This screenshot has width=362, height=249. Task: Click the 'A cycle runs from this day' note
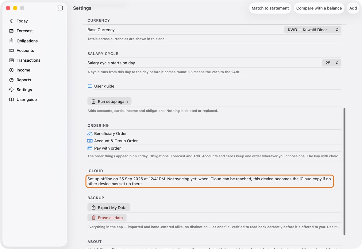(164, 72)
